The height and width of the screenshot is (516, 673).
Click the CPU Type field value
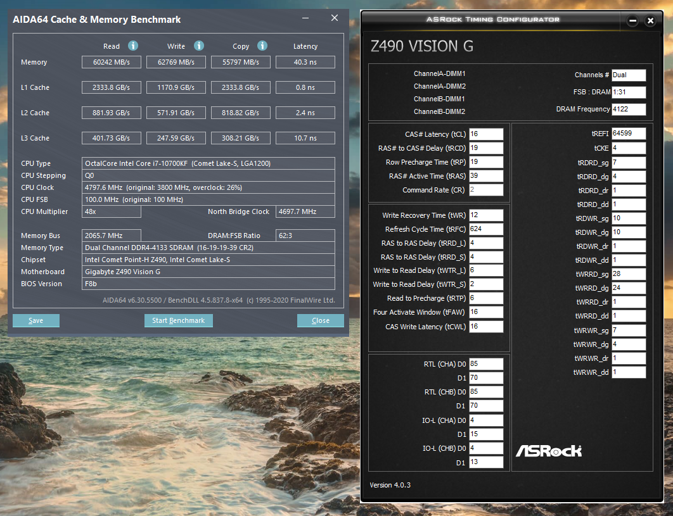pos(208,163)
